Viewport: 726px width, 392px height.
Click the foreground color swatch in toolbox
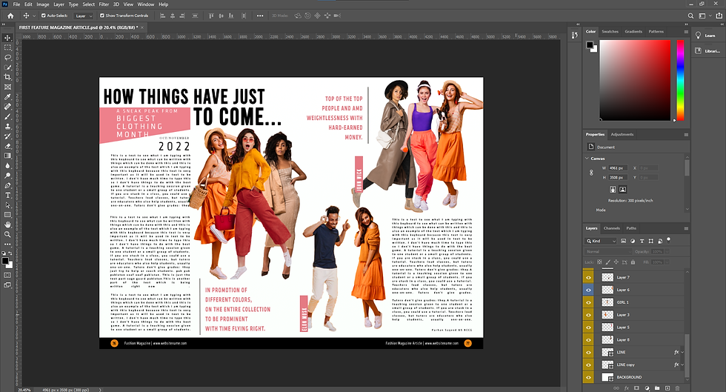click(5, 261)
